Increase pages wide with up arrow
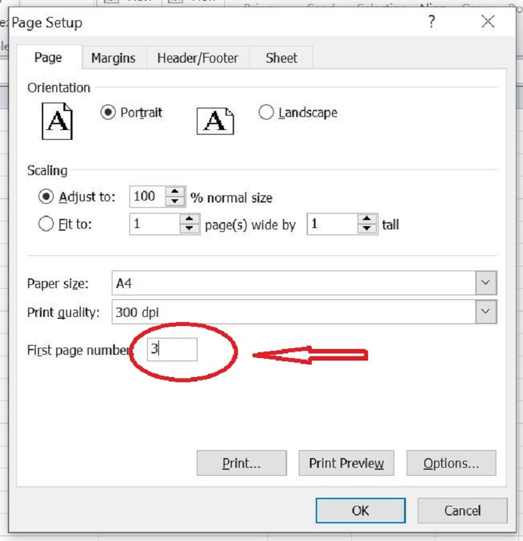Image resolution: width=523 pixels, height=541 pixels. [189, 219]
